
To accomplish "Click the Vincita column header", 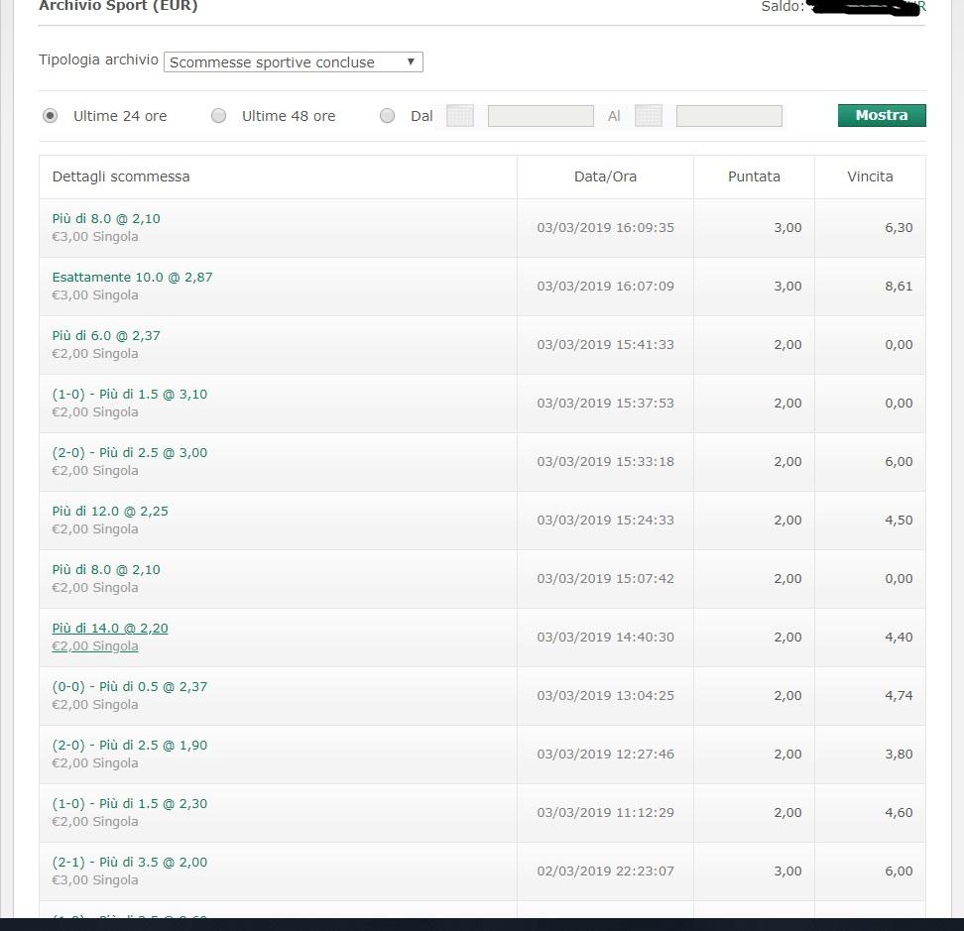I will tap(870, 177).
